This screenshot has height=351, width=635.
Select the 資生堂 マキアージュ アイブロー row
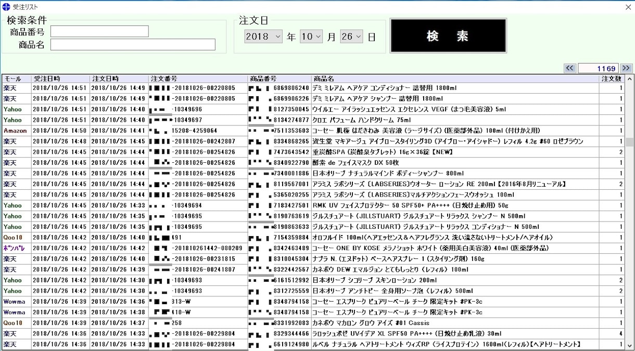click(313, 141)
